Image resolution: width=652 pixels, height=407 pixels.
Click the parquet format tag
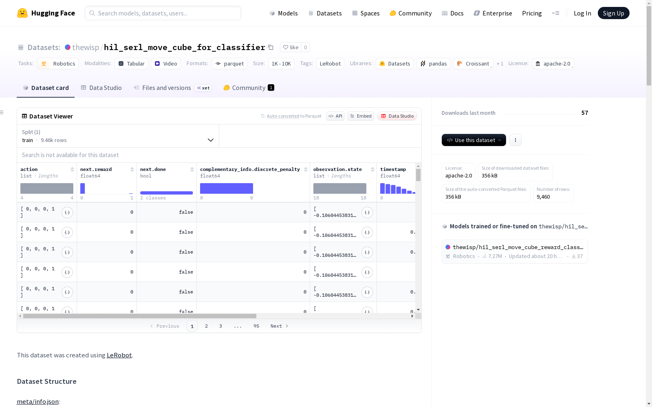coord(229,63)
